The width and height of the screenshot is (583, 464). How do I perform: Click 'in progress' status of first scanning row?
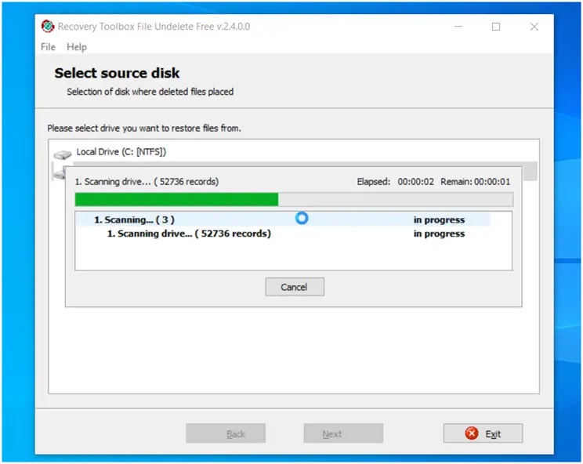click(439, 219)
